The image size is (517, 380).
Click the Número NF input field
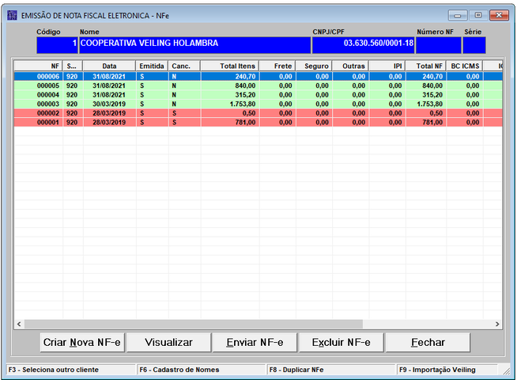tap(438, 45)
